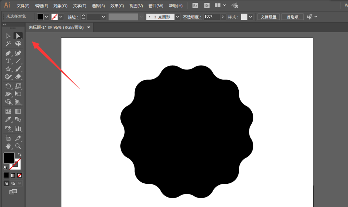This screenshot has width=348, height=207.
Task: Open the arrange documents dropdown arrow
Action: point(224,5)
